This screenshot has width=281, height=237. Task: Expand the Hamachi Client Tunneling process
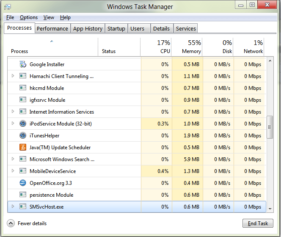tap(13, 76)
